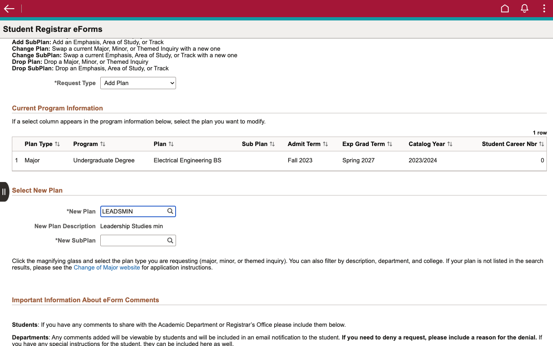Click the Important Information About eForm Comments heading
Image resolution: width=553 pixels, height=346 pixels.
[x=86, y=300]
